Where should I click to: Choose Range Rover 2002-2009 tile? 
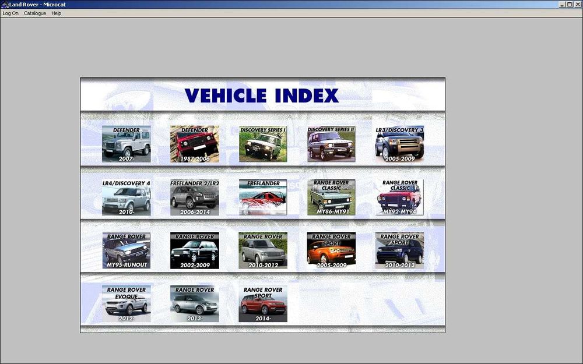click(195, 250)
